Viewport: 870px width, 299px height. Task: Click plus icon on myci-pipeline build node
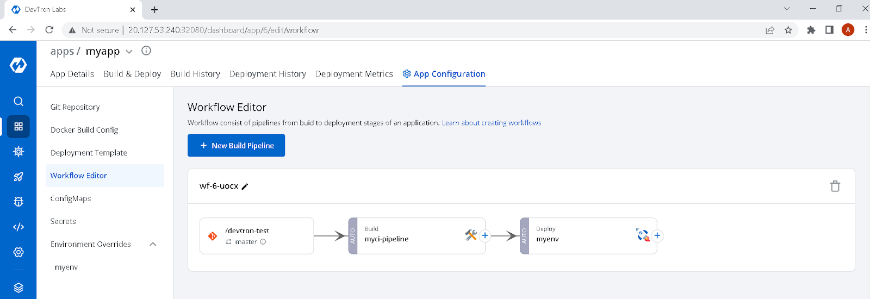point(485,235)
